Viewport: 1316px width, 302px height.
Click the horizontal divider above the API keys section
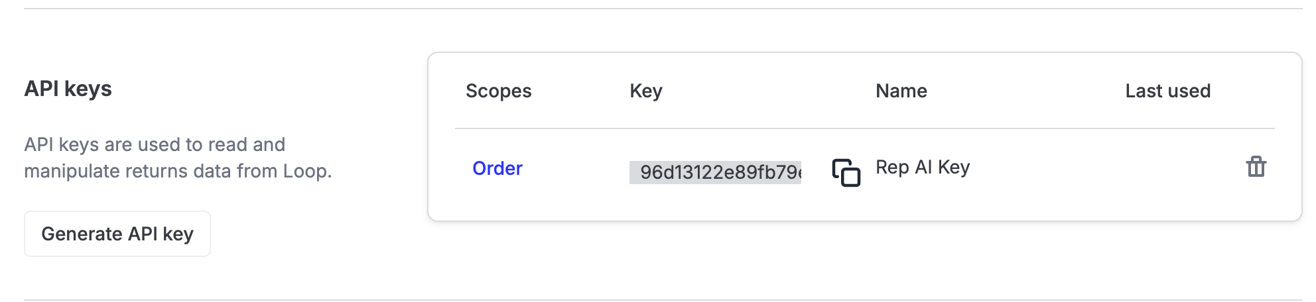(663, 9)
